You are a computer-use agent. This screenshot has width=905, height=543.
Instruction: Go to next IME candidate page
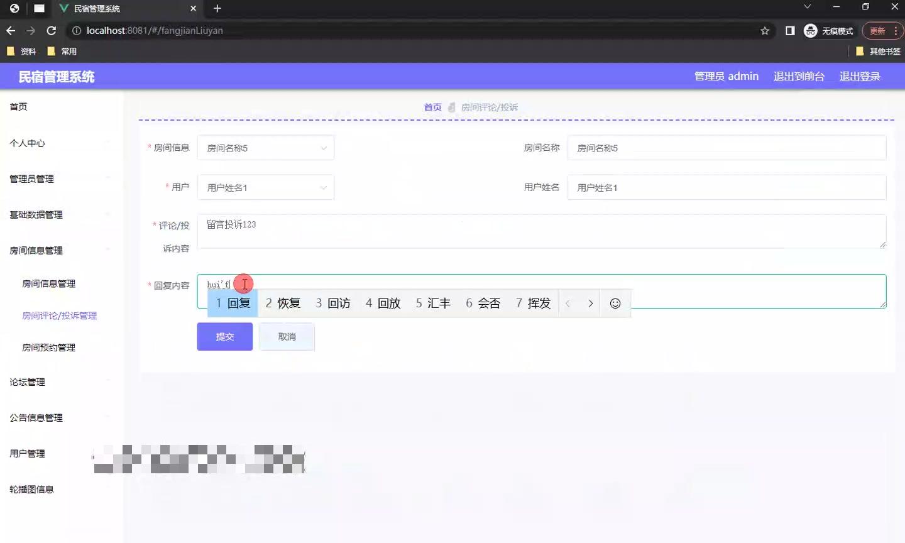click(590, 303)
